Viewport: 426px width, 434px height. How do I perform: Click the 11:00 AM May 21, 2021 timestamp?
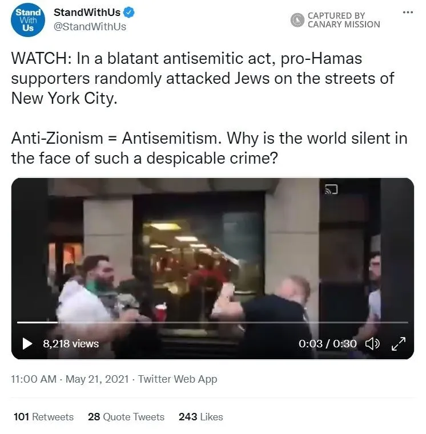(x=70, y=379)
